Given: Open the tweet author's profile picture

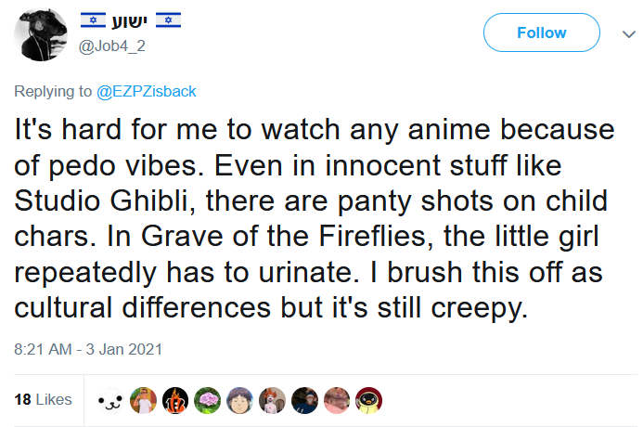Looking at the screenshot, I should point(41,34).
